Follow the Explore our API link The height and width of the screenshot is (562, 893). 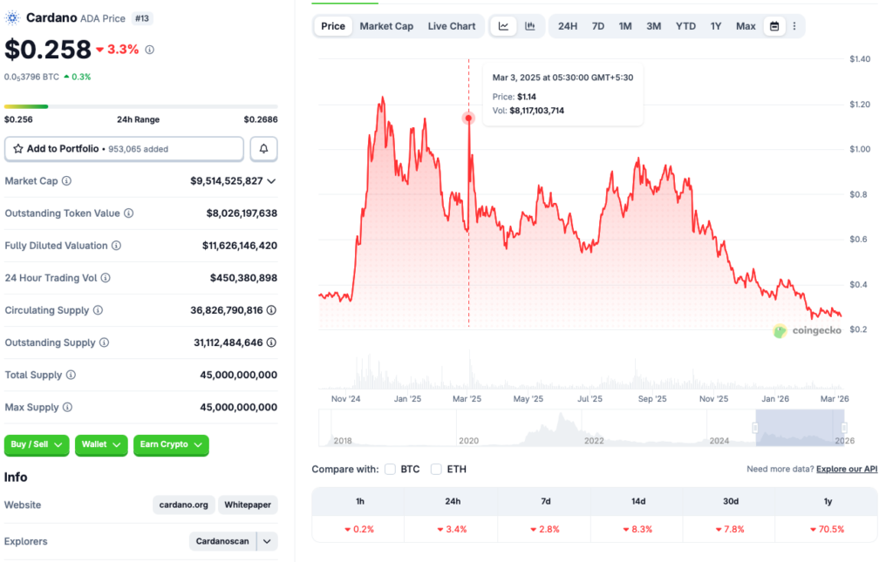point(846,469)
